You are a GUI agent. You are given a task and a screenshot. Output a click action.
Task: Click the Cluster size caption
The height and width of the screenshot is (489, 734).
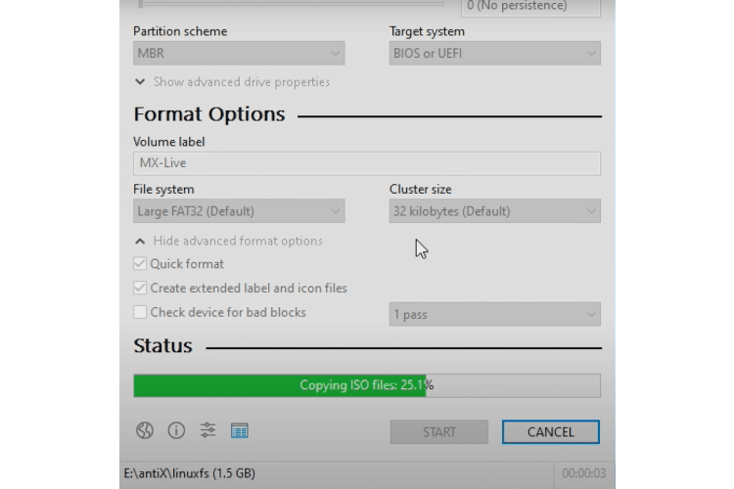421,189
